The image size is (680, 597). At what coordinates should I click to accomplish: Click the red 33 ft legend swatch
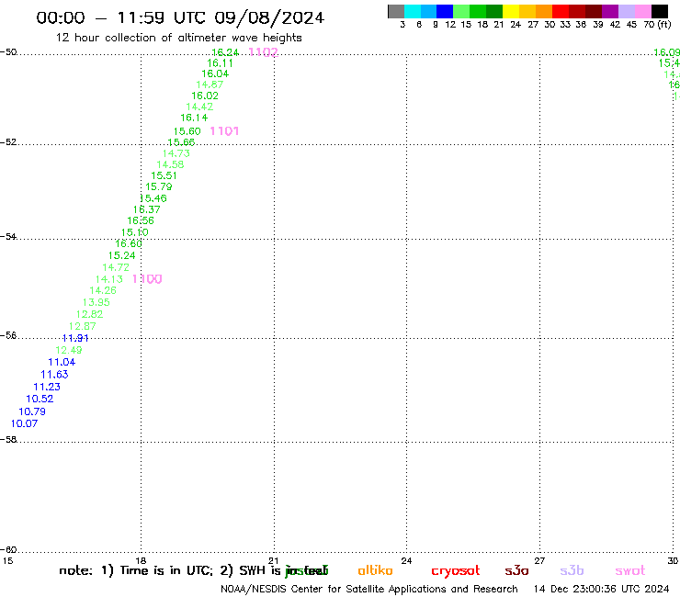561,11
